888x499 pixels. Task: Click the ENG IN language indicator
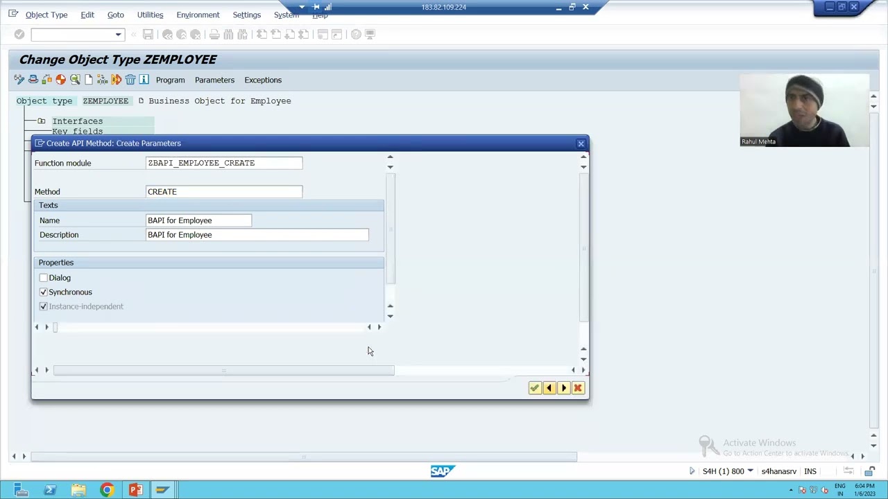[840, 490]
